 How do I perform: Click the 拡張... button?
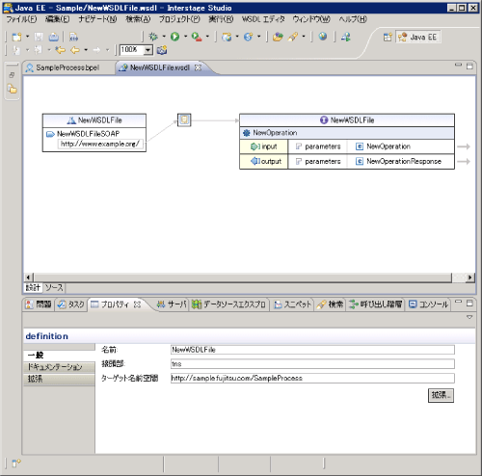click(x=441, y=395)
